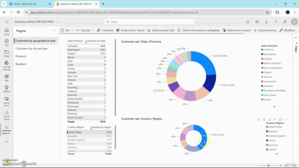Open the Metrica trophy icon

click(7, 89)
